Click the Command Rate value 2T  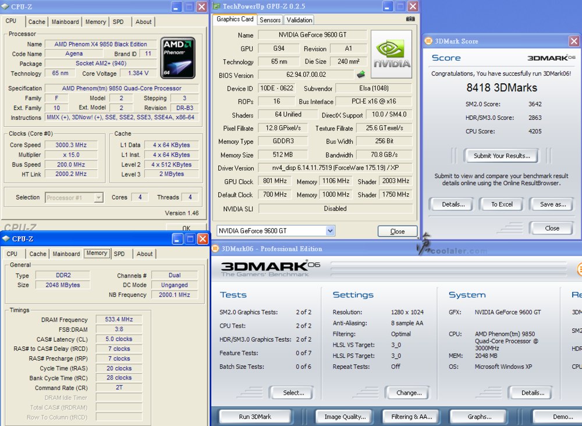point(119,388)
